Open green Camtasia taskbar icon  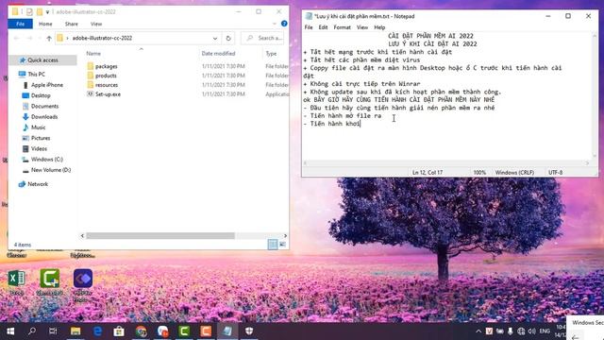pyautogui.click(x=184, y=331)
